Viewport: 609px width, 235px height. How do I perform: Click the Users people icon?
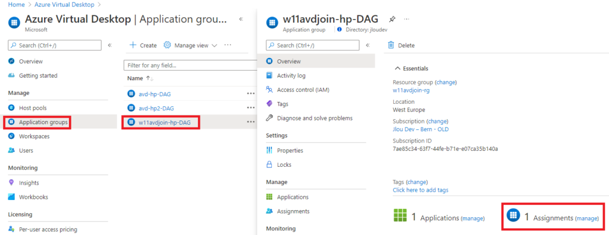pyautogui.click(x=11, y=151)
